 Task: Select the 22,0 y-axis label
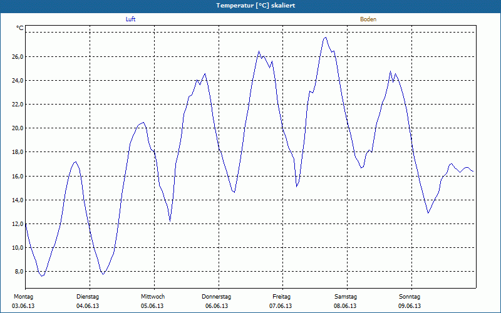coord(18,105)
